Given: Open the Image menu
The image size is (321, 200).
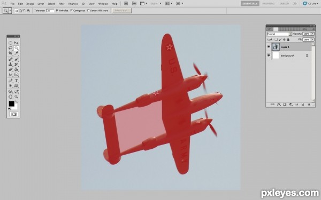Looking at the screenshot, I should (30, 4).
